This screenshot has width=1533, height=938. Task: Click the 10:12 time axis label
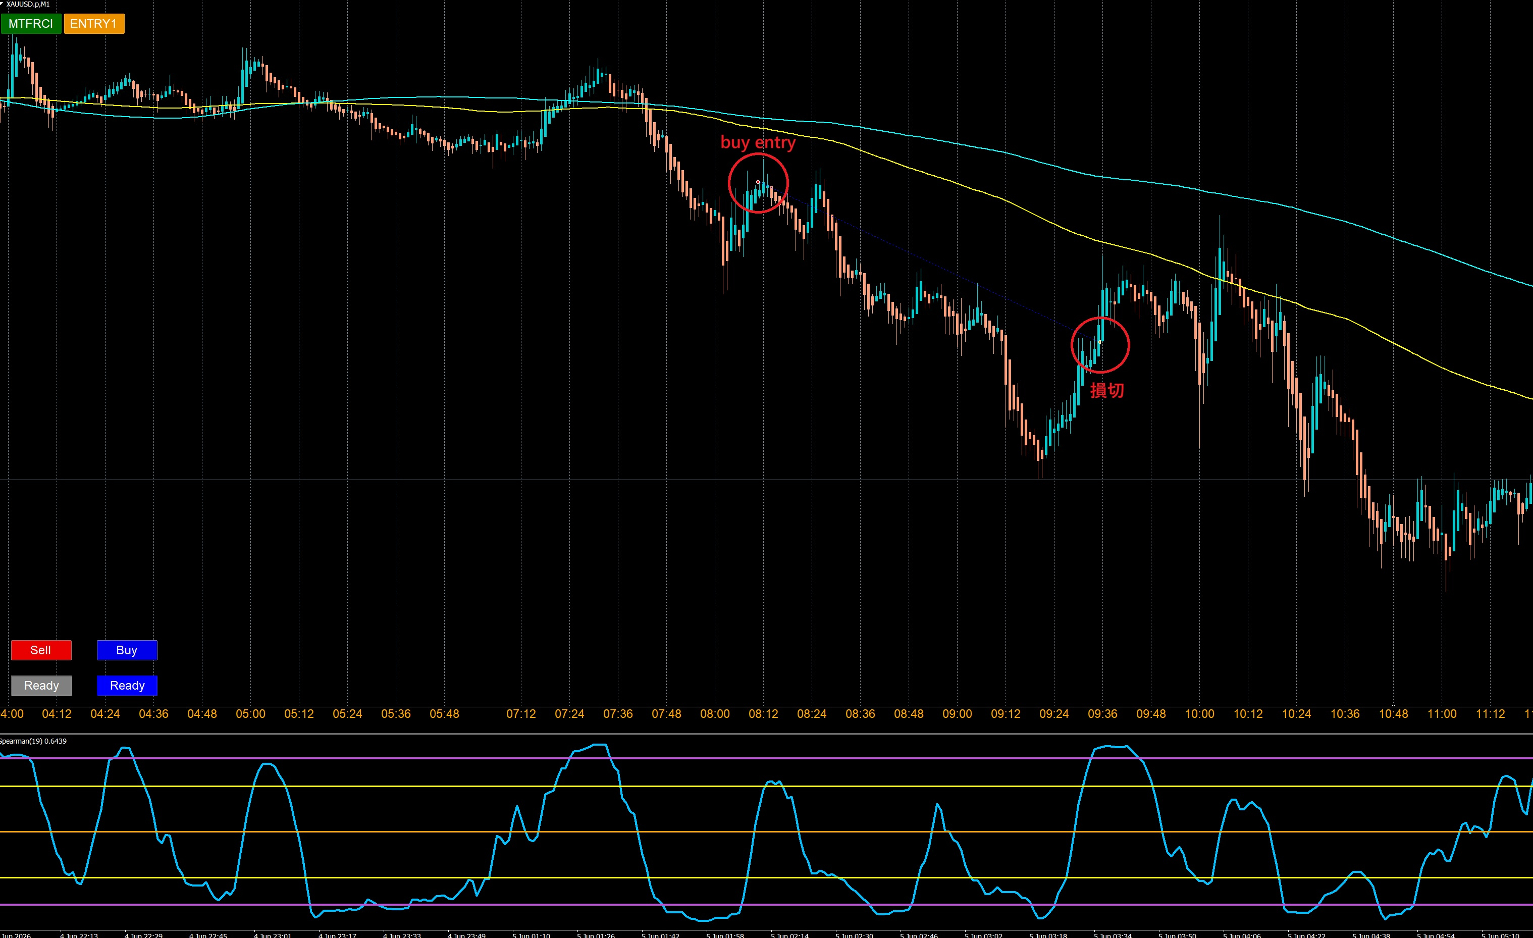pyautogui.click(x=1248, y=714)
